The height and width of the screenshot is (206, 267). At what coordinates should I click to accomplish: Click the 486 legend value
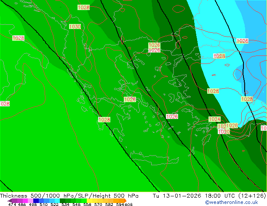click(x=22, y=204)
